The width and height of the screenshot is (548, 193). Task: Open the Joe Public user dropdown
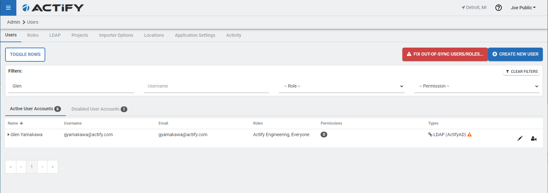[x=523, y=8]
